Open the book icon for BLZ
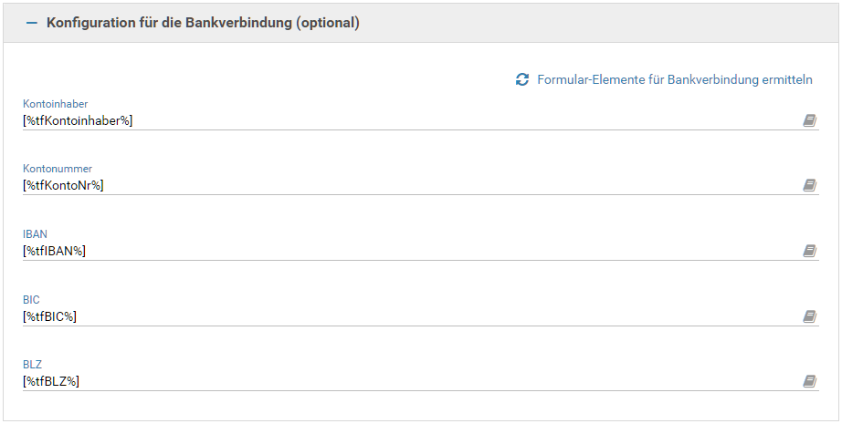842x424 pixels. (809, 381)
